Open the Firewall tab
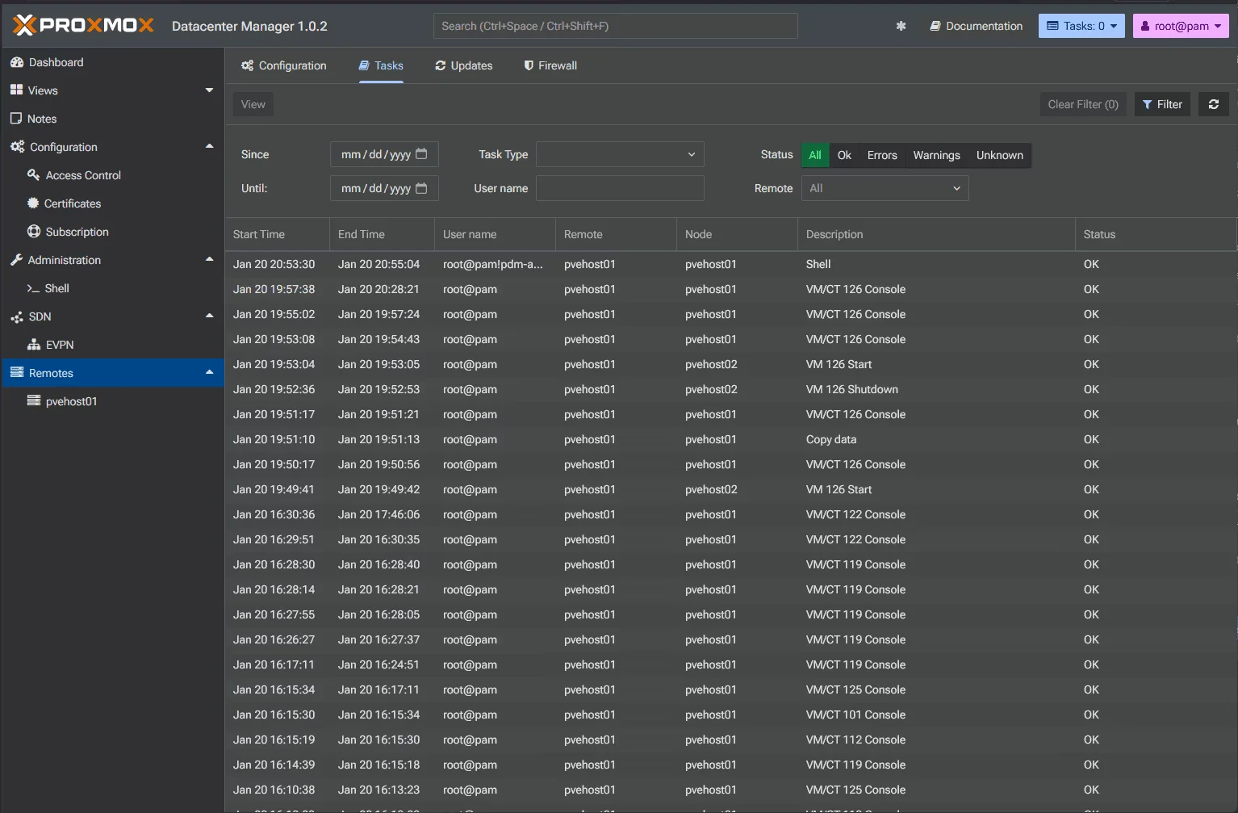The image size is (1238, 813). [x=550, y=65]
